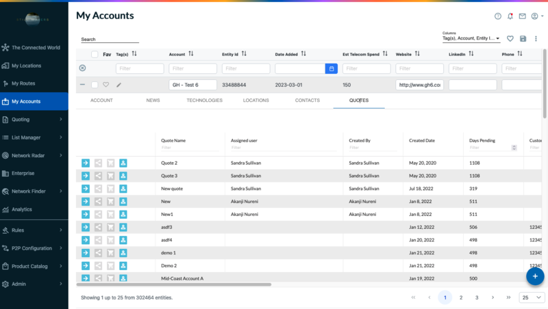Open the Contacts tab
548x309 pixels.
[x=307, y=100]
